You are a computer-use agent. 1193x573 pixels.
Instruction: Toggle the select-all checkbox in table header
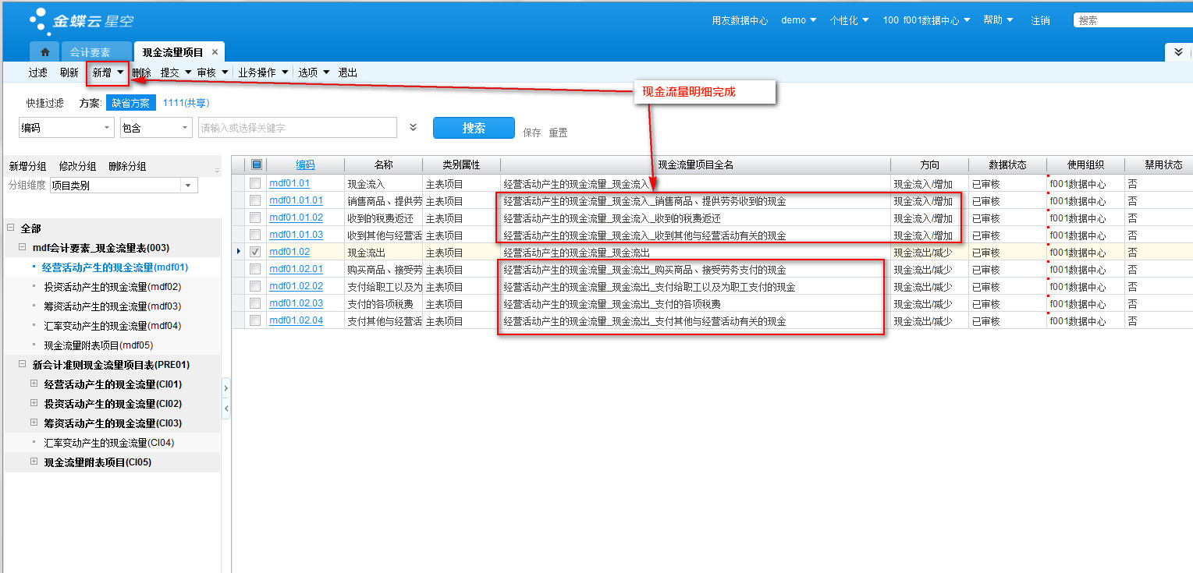coord(256,164)
